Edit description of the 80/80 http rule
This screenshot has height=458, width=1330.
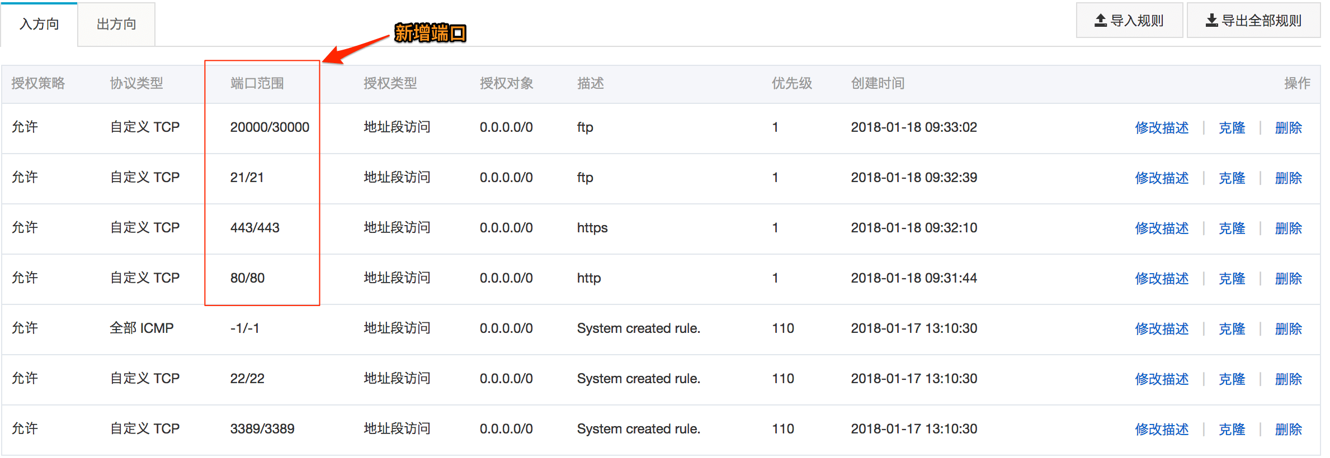tap(1162, 278)
